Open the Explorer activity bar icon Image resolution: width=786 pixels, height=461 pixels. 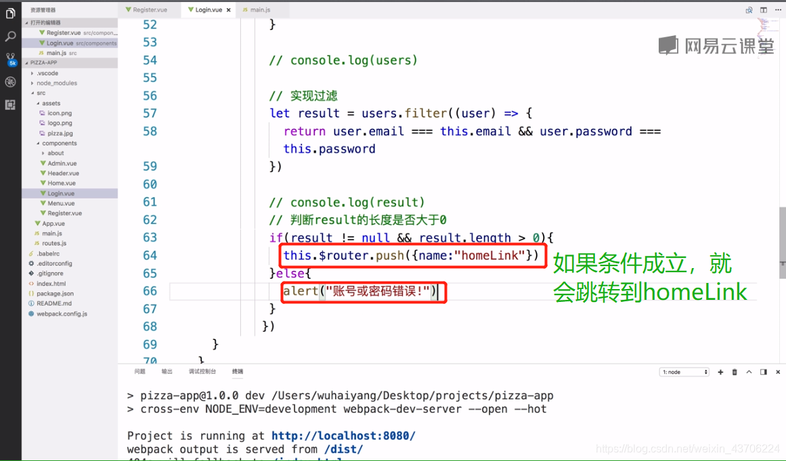click(x=11, y=14)
